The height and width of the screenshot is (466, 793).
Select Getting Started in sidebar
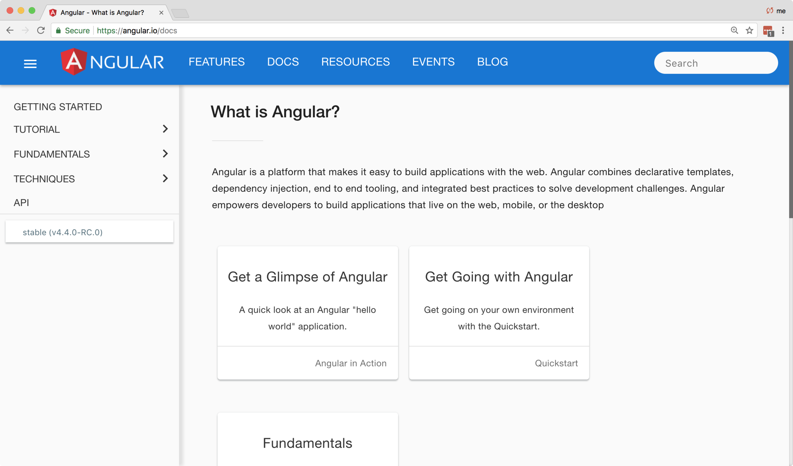(58, 107)
